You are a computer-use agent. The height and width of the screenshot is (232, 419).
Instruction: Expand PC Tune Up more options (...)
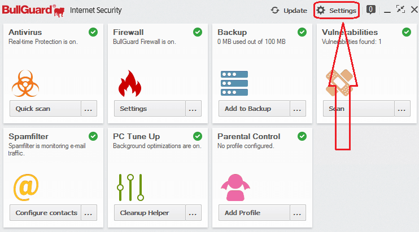tap(193, 212)
